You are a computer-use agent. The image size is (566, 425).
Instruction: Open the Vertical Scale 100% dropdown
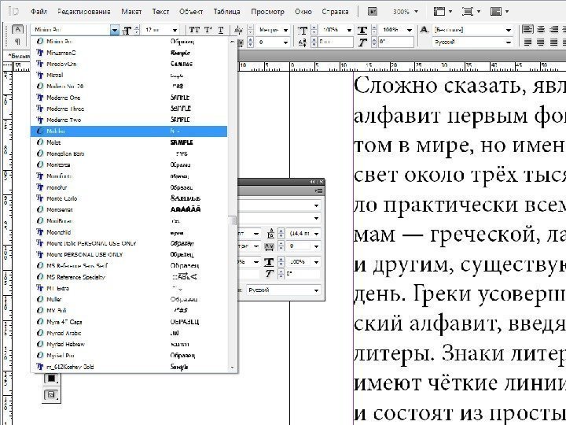349,31
